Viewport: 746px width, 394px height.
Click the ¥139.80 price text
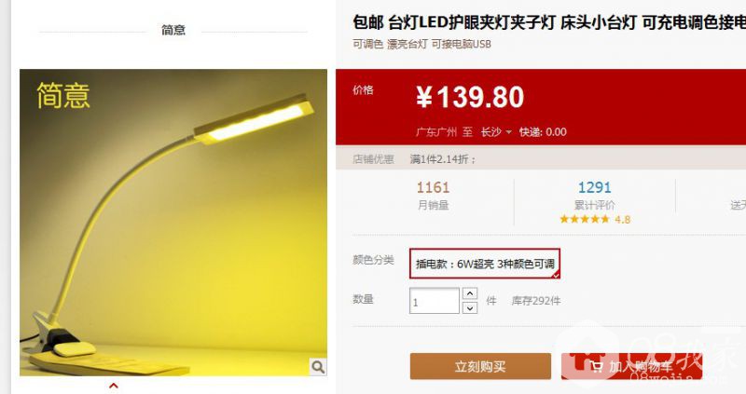[x=470, y=97]
